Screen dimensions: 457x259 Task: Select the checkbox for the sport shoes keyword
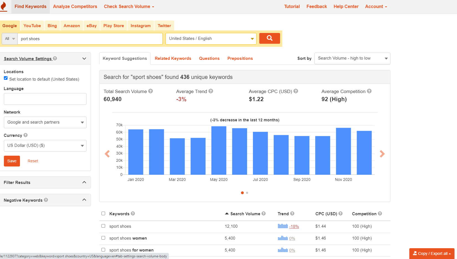tap(103, 226)
